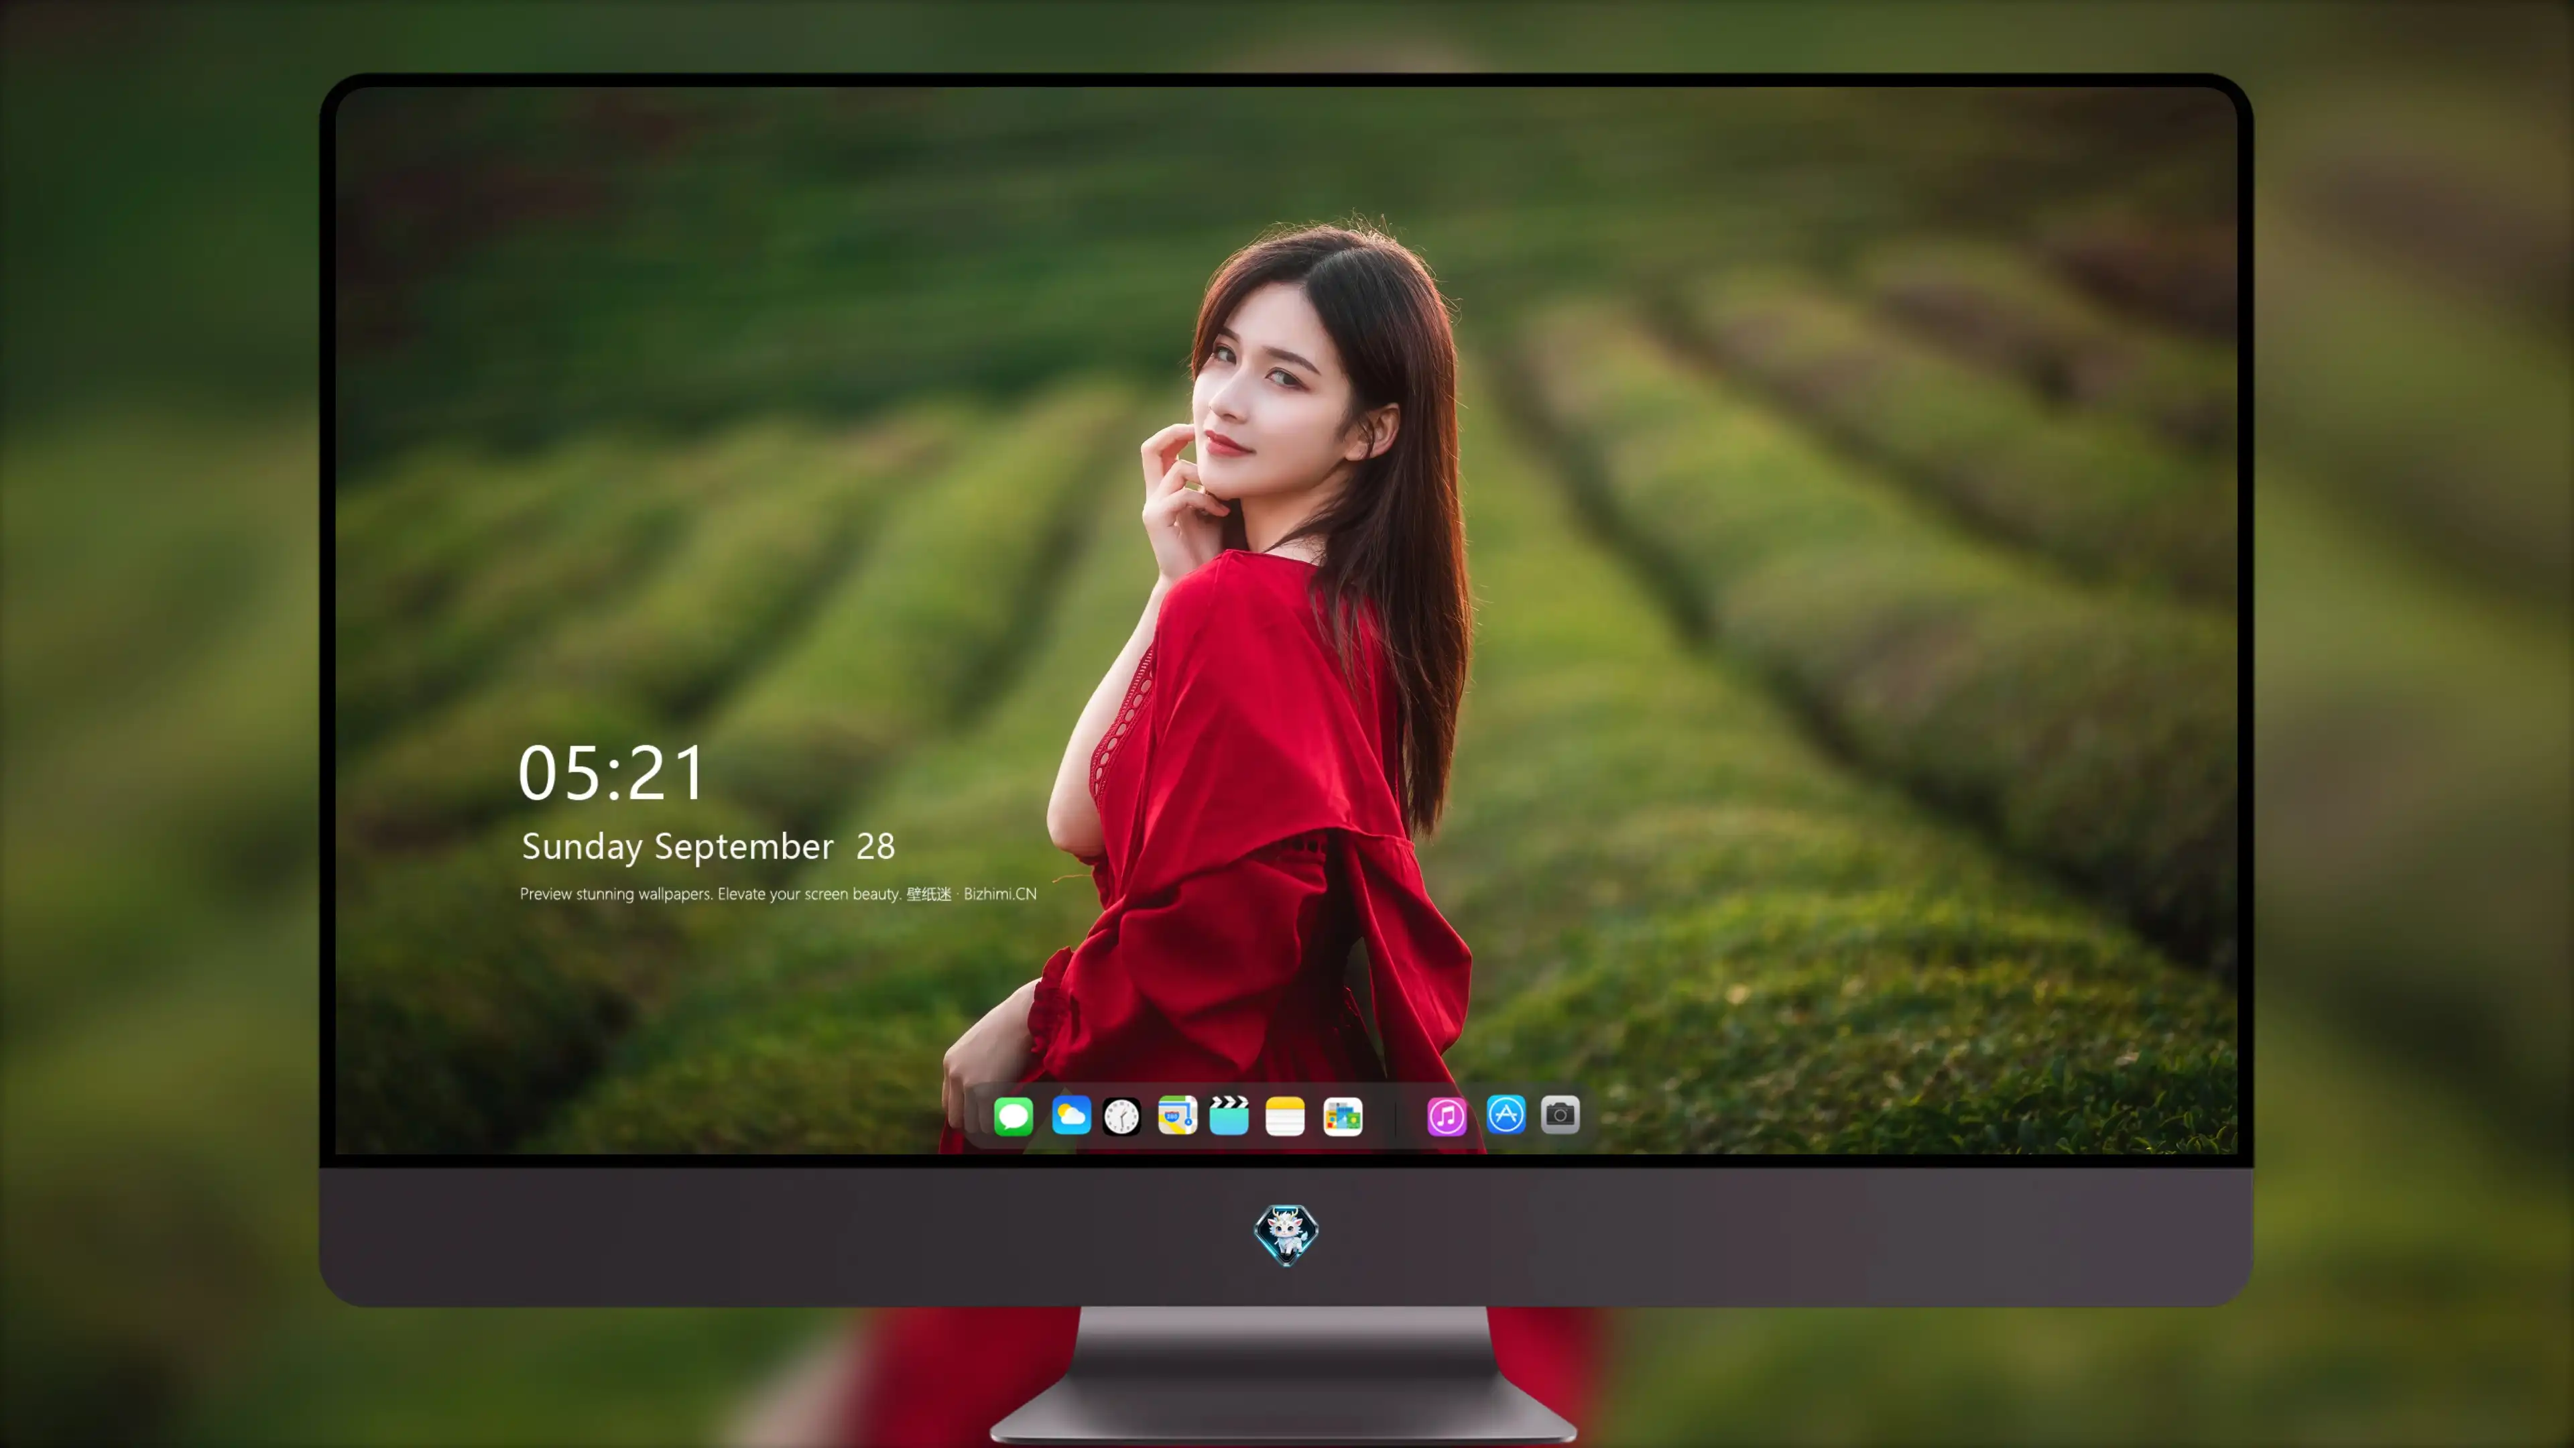This screenshot has height=1448, width=2574.
Task: Click the 'Preview stunning wallpapers' tagline text
Action: [778, 894]
